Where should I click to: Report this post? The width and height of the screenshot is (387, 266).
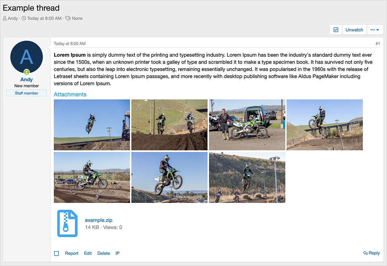[x=71, y=253]
